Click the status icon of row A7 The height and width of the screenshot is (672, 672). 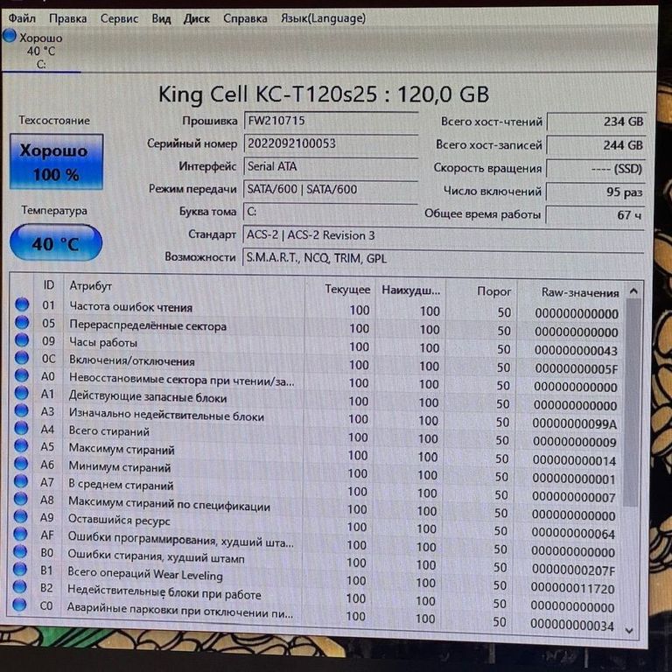point(21,481)
